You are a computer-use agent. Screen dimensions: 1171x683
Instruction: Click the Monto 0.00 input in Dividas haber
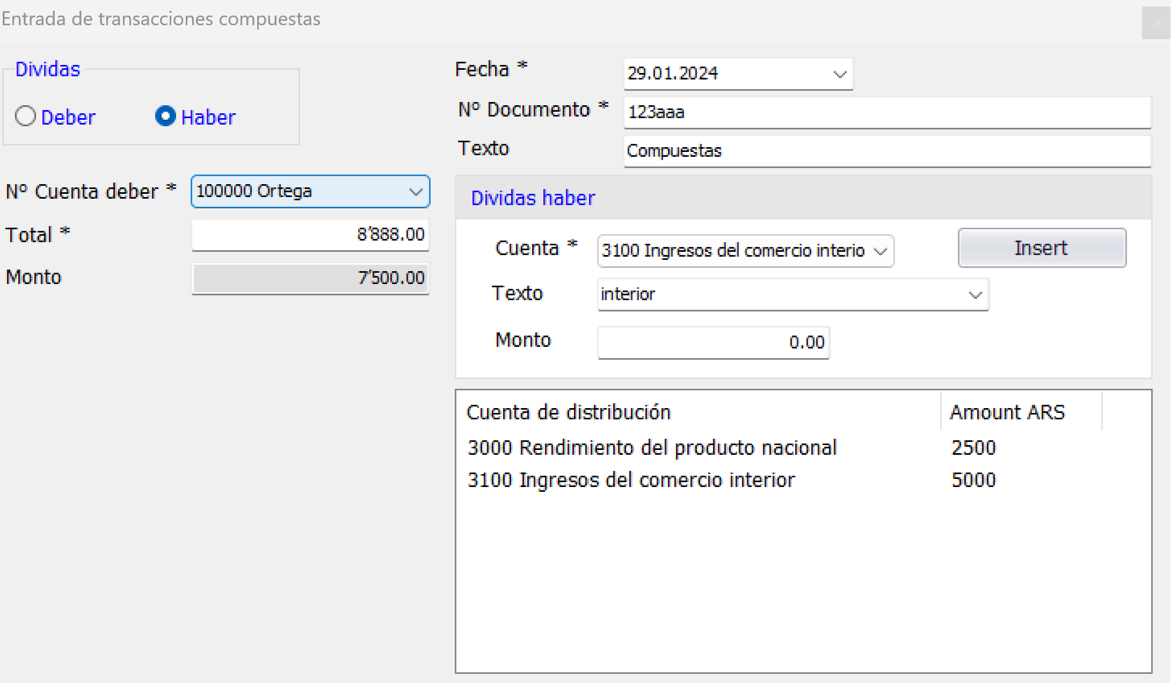coord(713,343)
